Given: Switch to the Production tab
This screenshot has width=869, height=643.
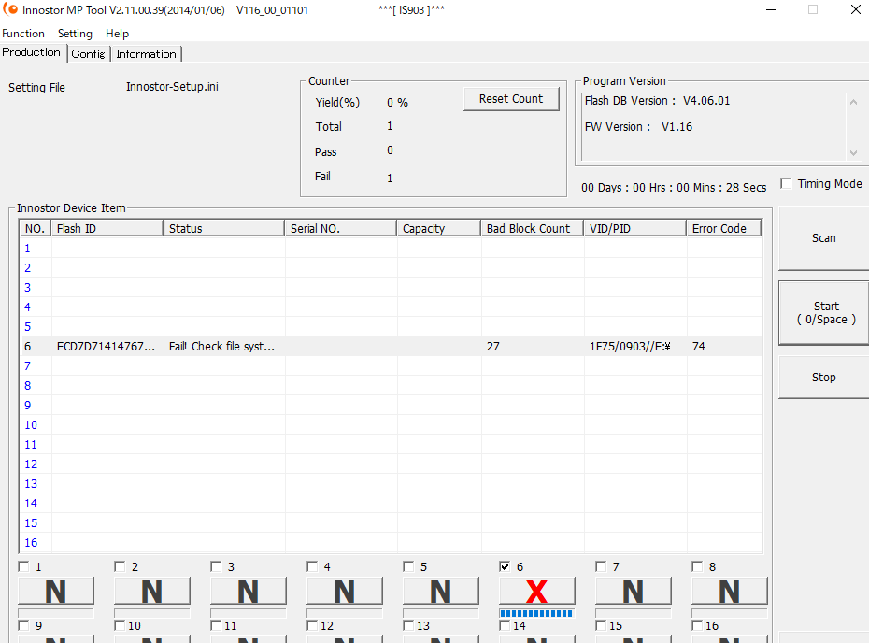Looking at the screenshot, I should [x=32, y=52].
